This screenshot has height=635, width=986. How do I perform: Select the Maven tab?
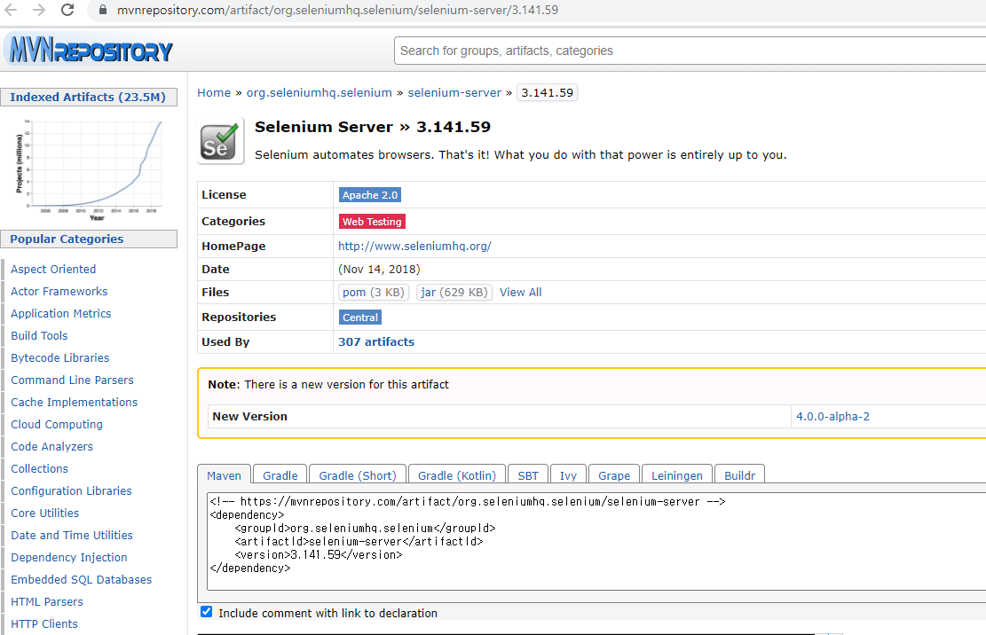point(224,475)
